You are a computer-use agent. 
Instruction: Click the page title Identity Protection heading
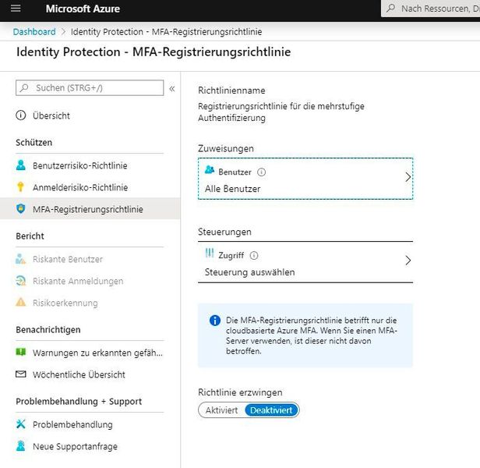154,51
